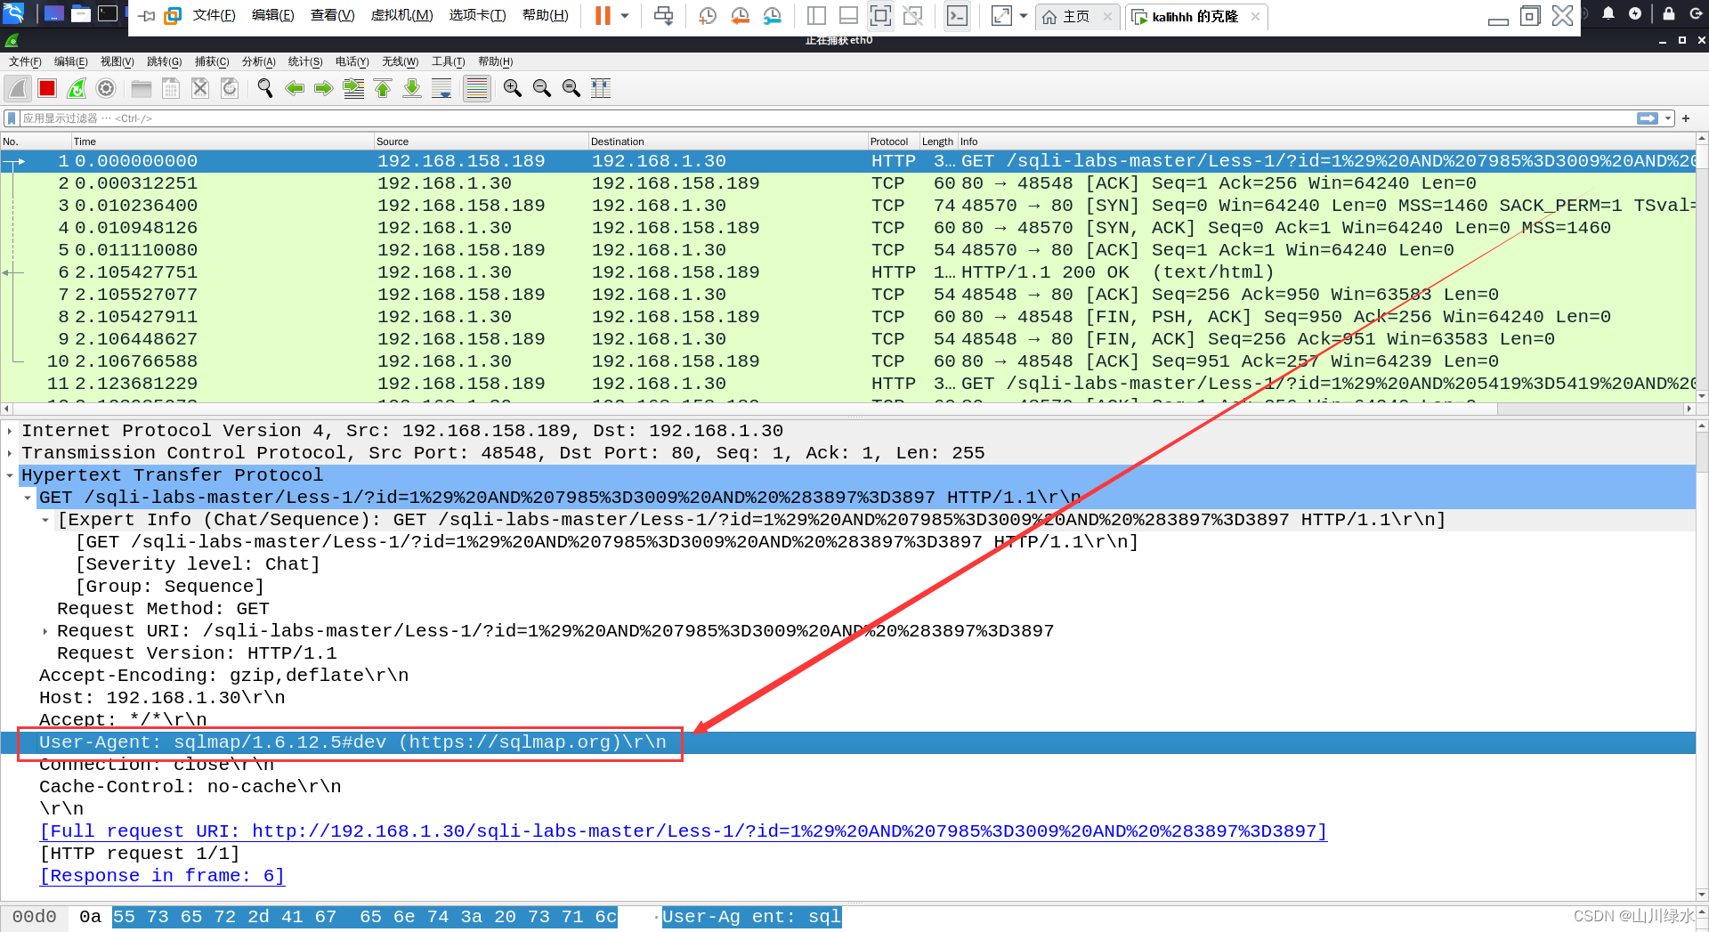
Task: Zoom in on packet list text
Action: pos(512,88)
